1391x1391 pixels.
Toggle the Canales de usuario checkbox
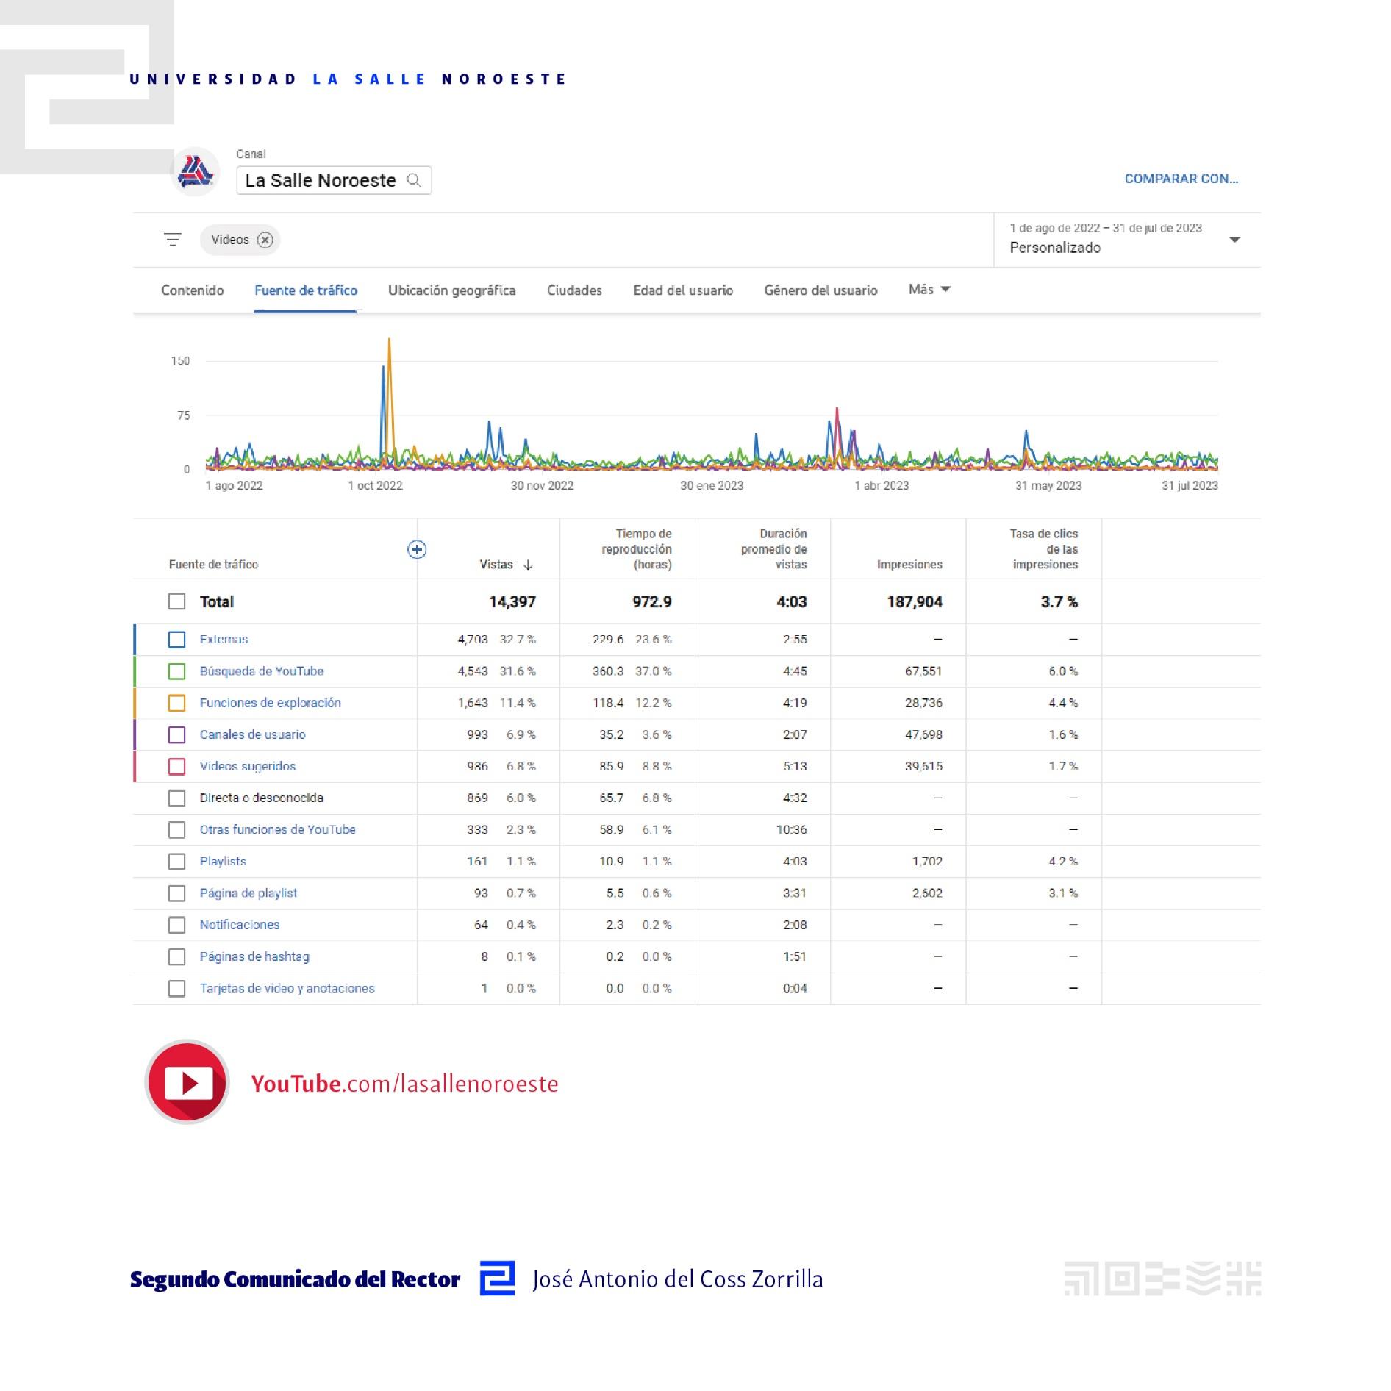(176, 734)
